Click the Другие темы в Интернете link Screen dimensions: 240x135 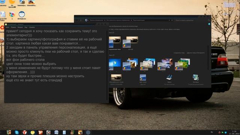click(196, 53)
